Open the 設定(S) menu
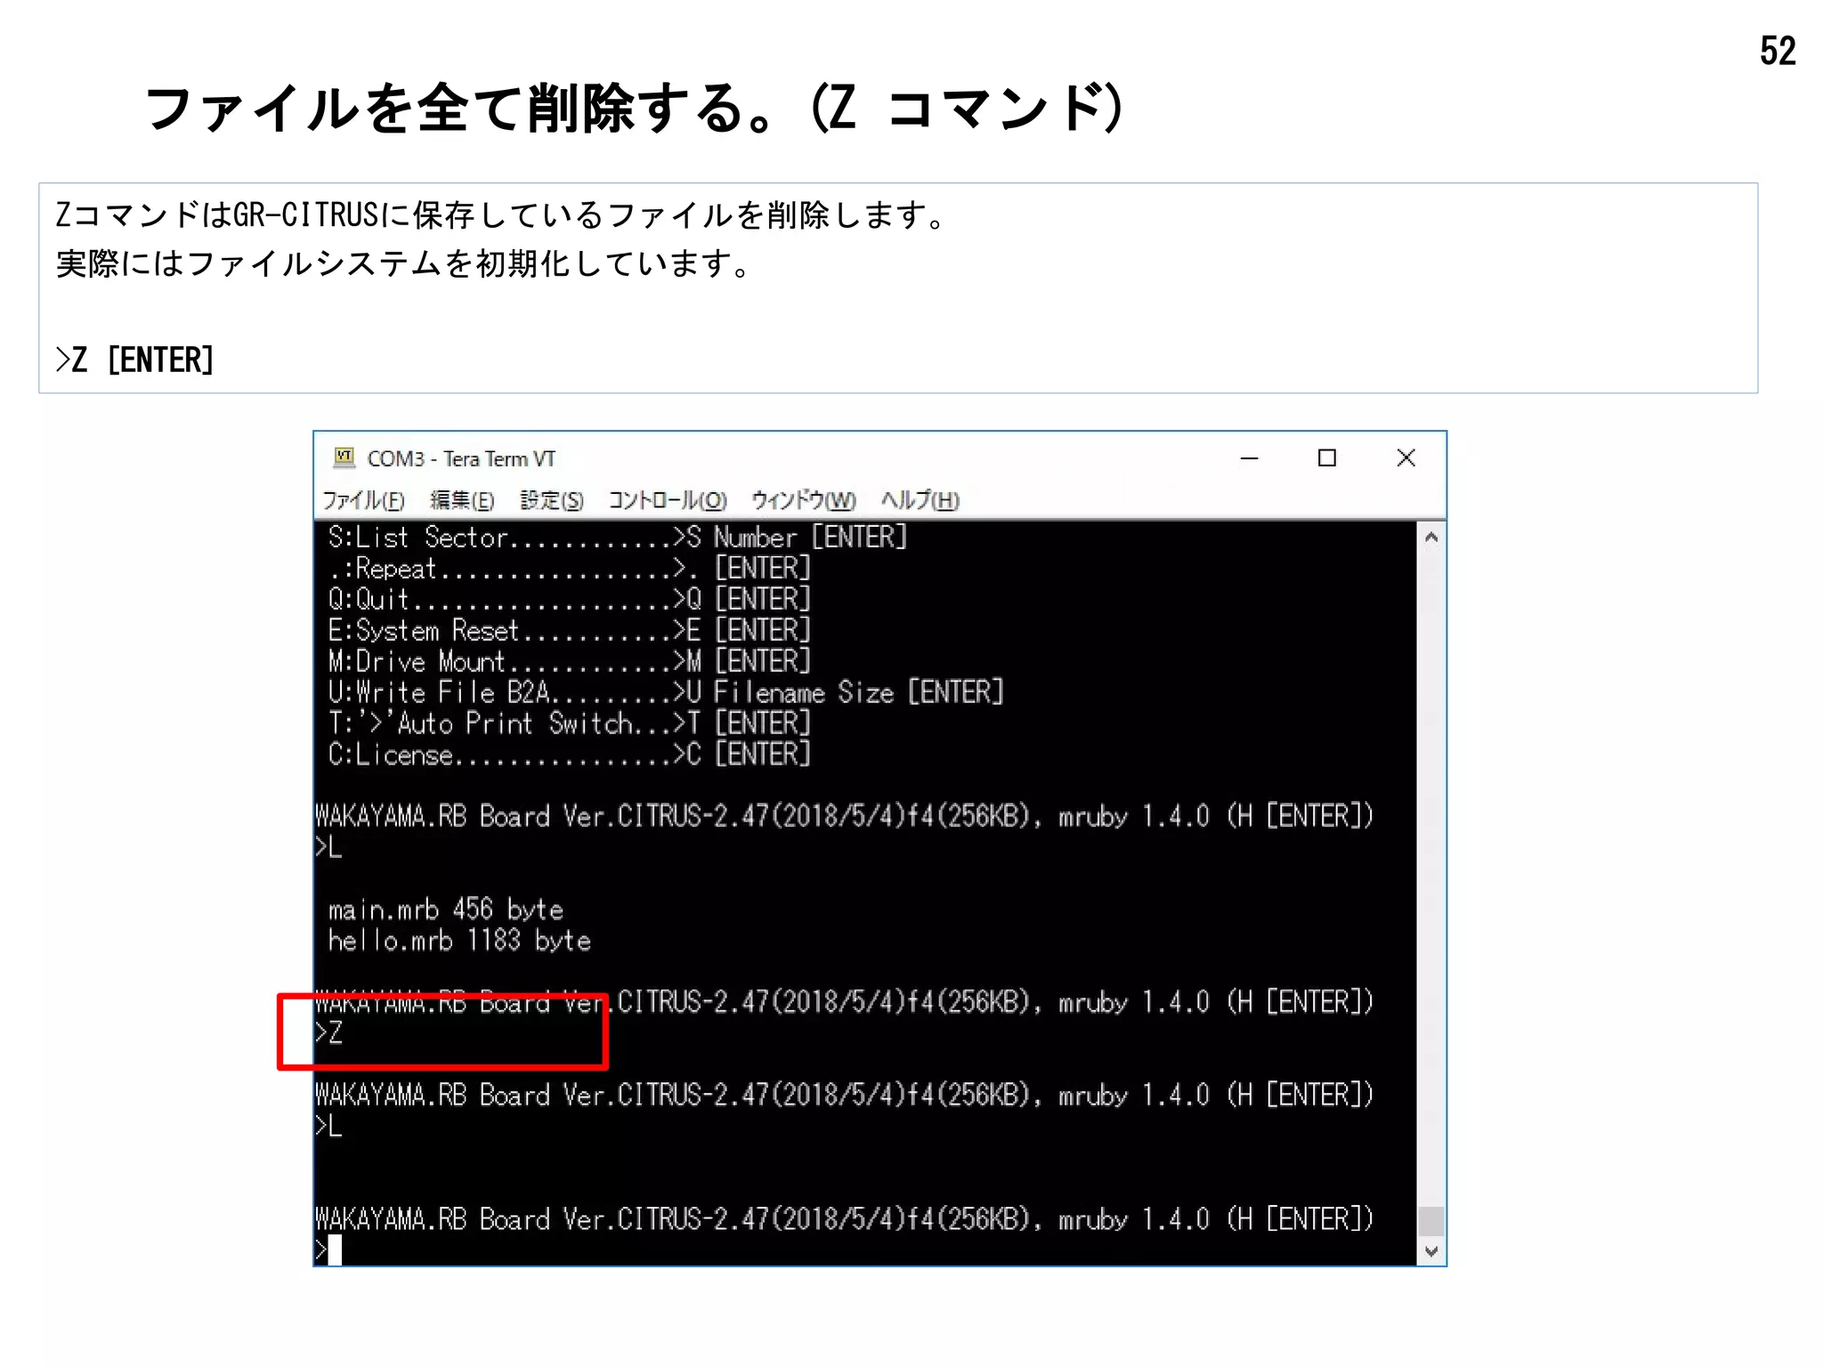This screenshot has width=1823, height=1367. (x=552, y=500)
